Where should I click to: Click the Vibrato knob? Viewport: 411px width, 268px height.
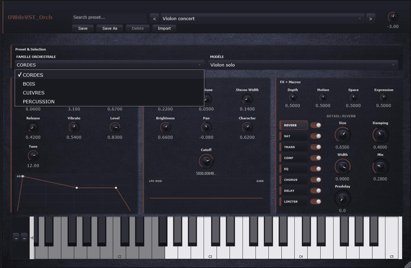click(x=74, y=128)
